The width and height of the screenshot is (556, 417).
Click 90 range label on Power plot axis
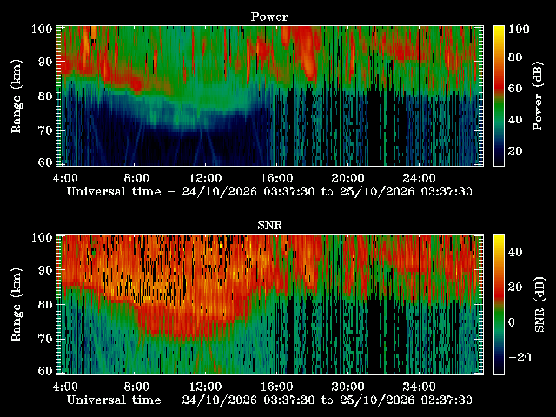click(45, 62)
